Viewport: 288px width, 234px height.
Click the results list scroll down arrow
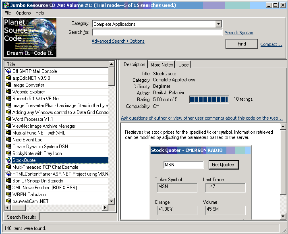(111, 201)
